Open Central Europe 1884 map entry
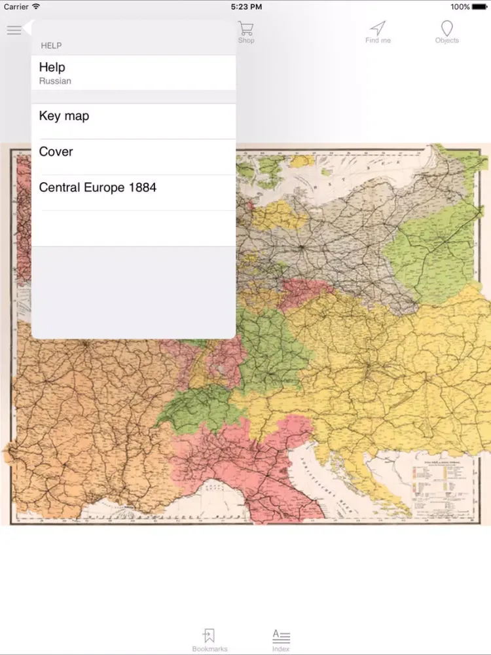Image resolution: width=491 pixels, height=655 pixels. [134, 193]
